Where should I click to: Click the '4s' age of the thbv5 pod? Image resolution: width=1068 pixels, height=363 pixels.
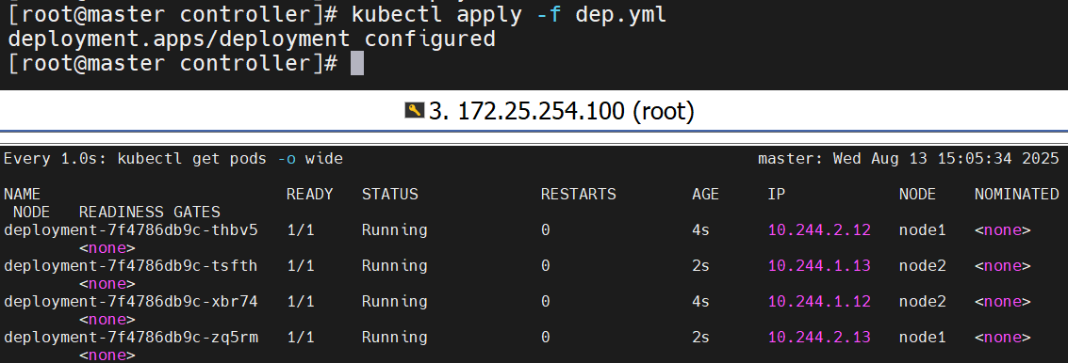coord(701,229)
